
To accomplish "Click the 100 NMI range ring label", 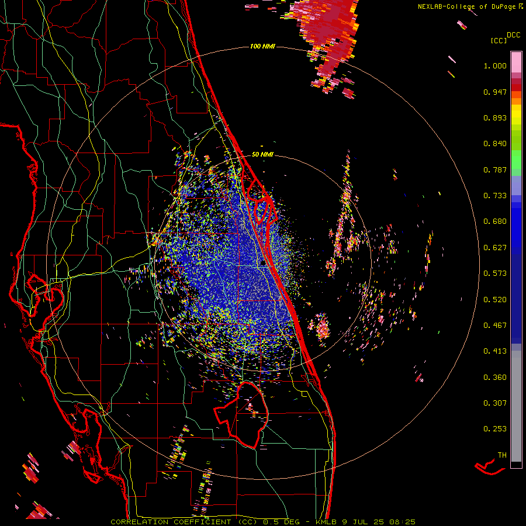I will tap(262, 46).
